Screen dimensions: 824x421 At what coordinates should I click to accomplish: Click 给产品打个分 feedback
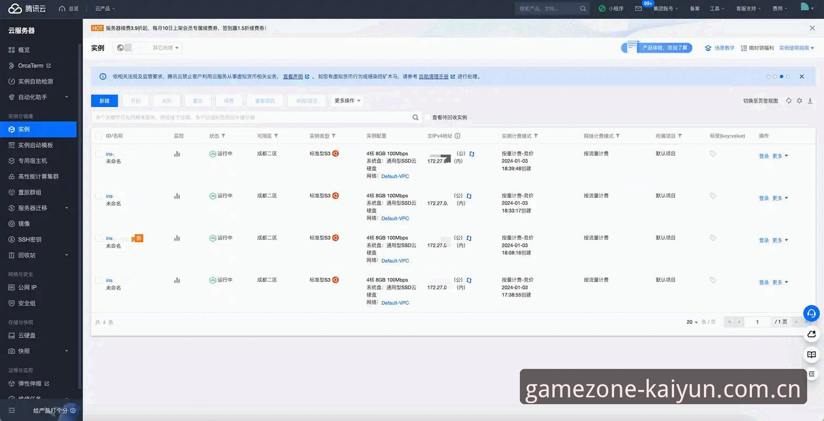pyautogui.click(x=54, y=410)
